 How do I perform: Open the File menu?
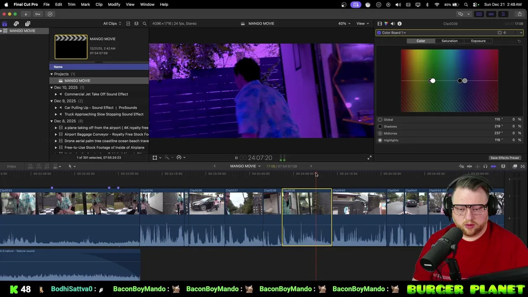(47, 5)
